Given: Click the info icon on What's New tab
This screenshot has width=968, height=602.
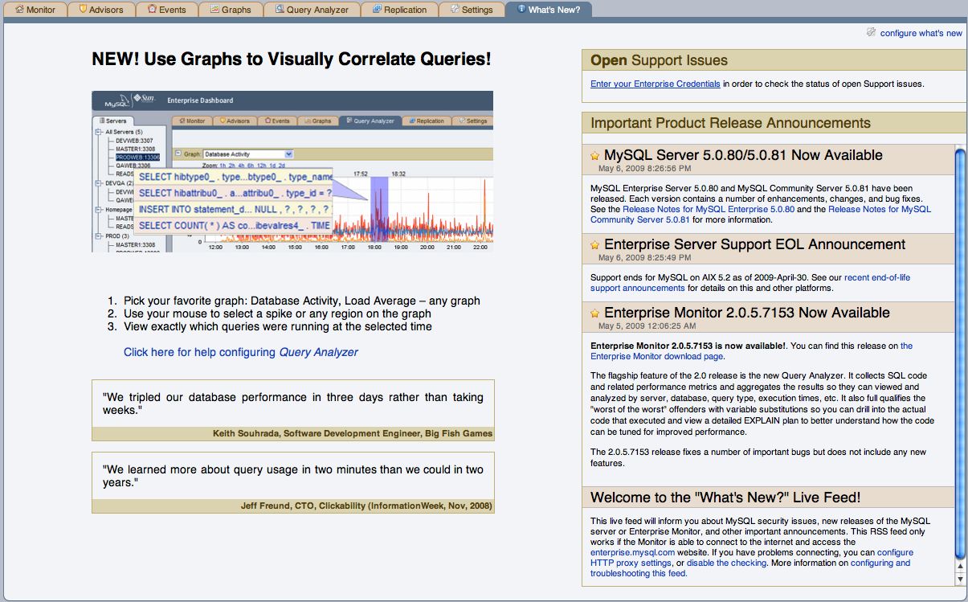Looking at the screenshot, I should tap(521, 10).
